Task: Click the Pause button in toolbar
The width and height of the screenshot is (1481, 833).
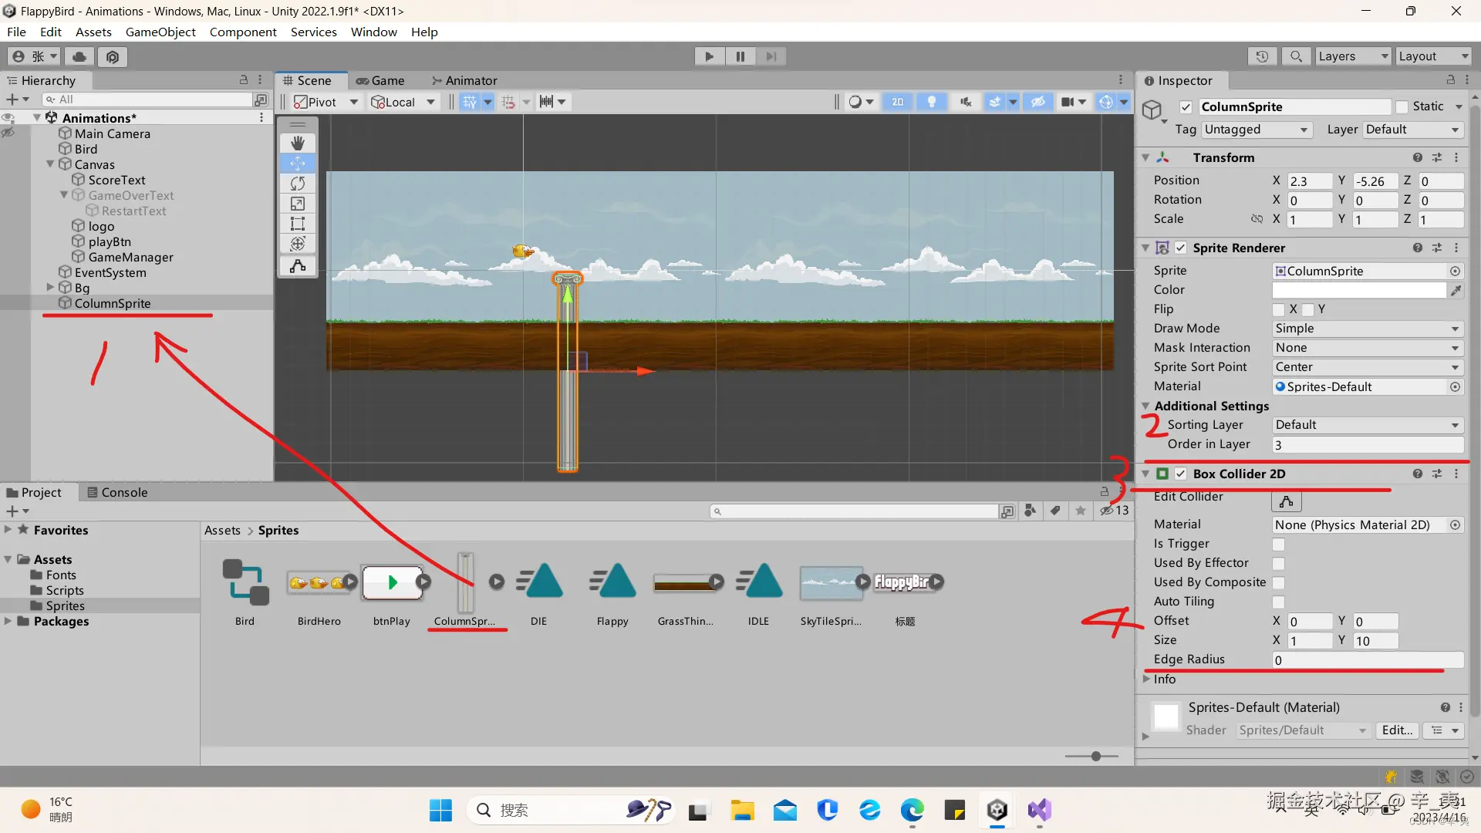Action: [740, 56]
